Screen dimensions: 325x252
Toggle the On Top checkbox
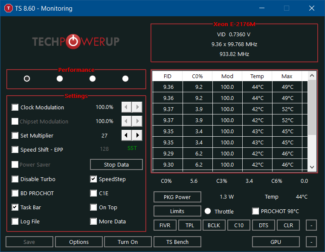93,207
